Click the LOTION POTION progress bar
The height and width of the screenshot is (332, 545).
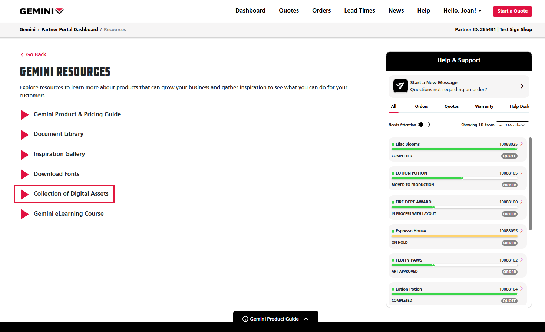(x=454, y=178)
